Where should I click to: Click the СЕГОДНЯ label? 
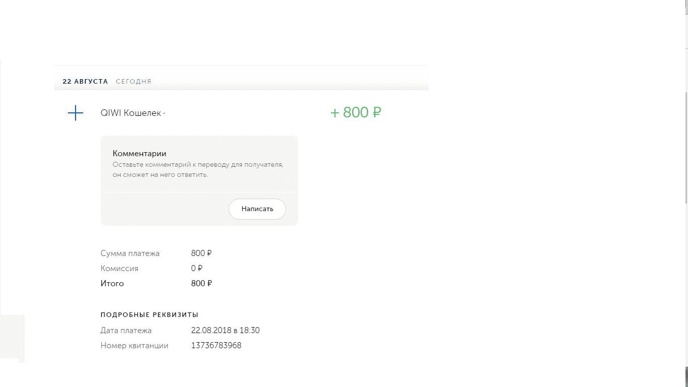(x=133, y=81)
